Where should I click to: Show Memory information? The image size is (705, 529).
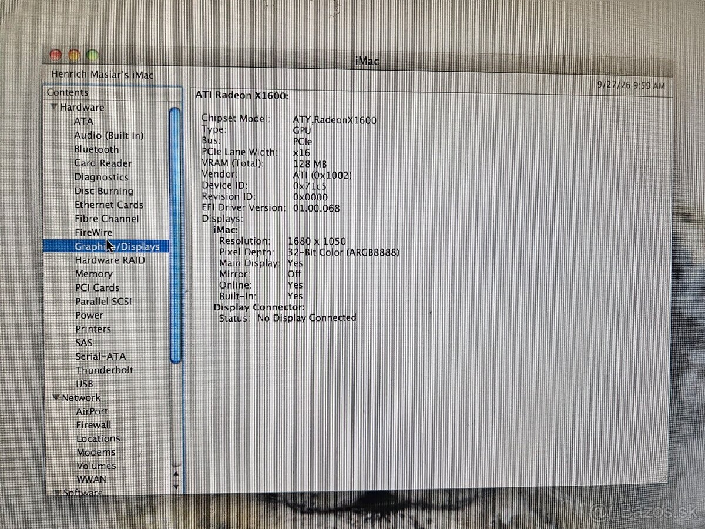tap(93, 274)
